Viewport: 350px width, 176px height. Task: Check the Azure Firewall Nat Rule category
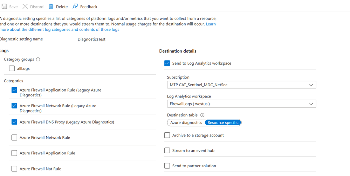[14, 169]
